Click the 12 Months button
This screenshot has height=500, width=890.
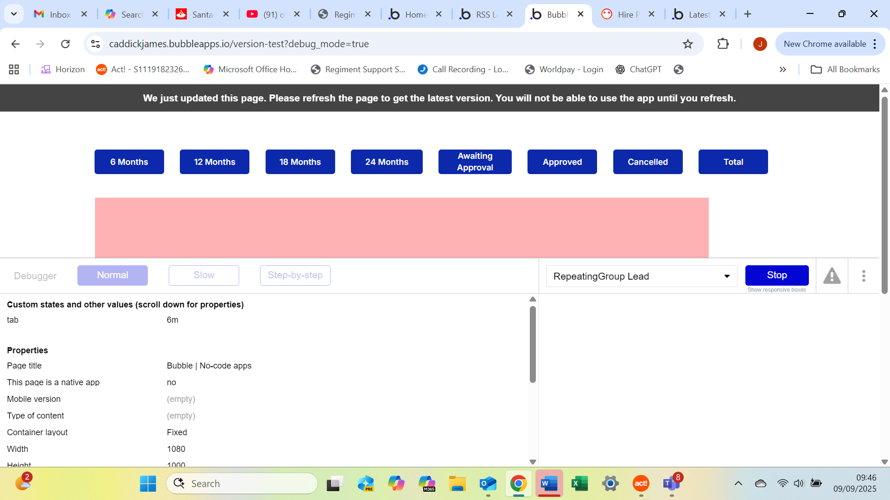[214, 162]
